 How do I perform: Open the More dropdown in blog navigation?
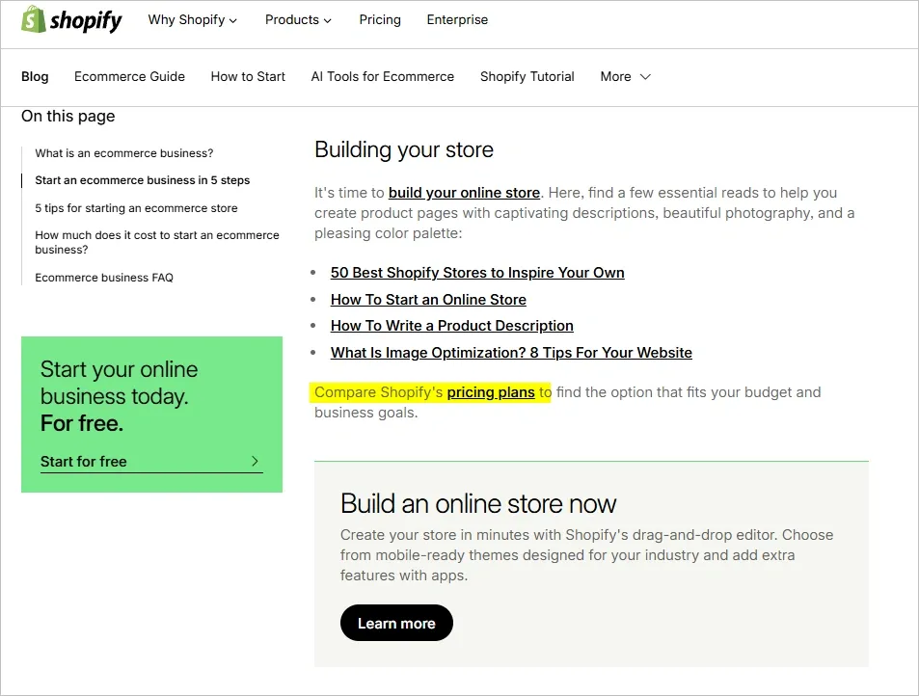(626, 77)
